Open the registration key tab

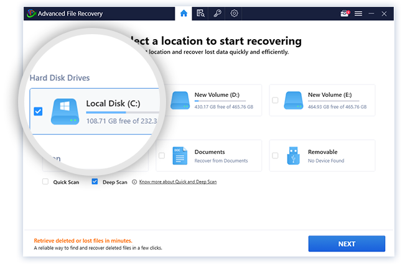point(217,14)
